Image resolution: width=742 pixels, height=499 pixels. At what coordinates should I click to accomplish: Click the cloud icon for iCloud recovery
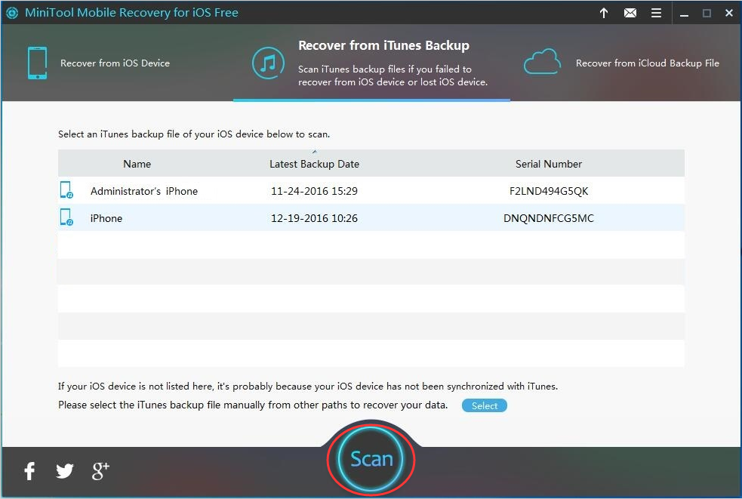pos(542,62)
